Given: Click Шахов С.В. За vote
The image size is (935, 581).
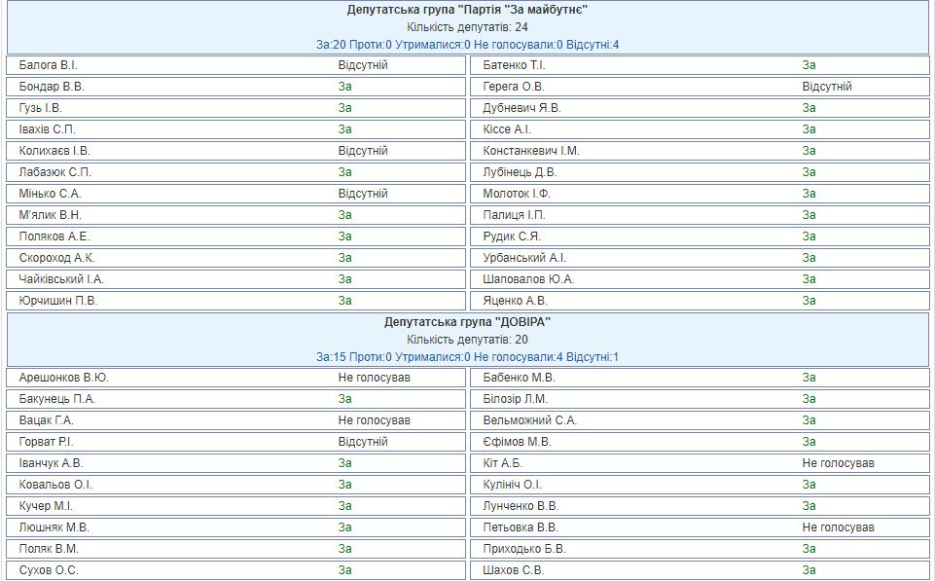Looking at the screenshot, I should point(809,570).
